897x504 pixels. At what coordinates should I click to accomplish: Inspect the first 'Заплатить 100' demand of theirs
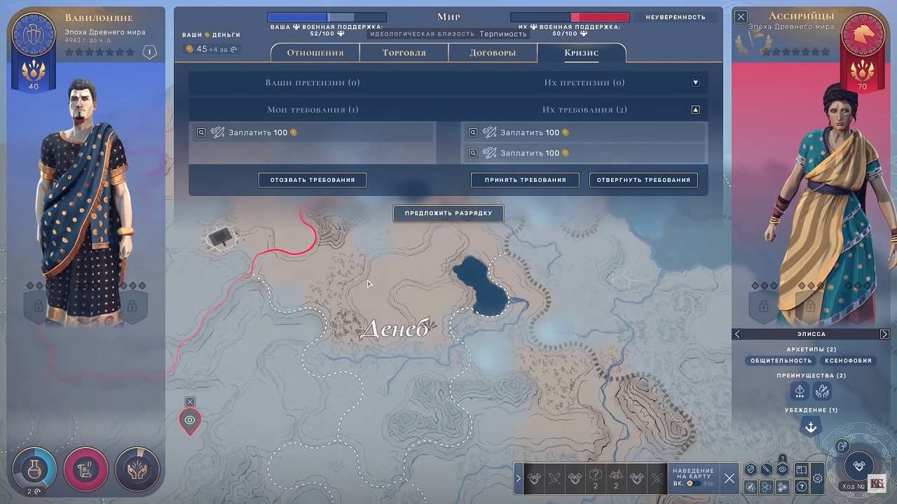coord(473,132)
